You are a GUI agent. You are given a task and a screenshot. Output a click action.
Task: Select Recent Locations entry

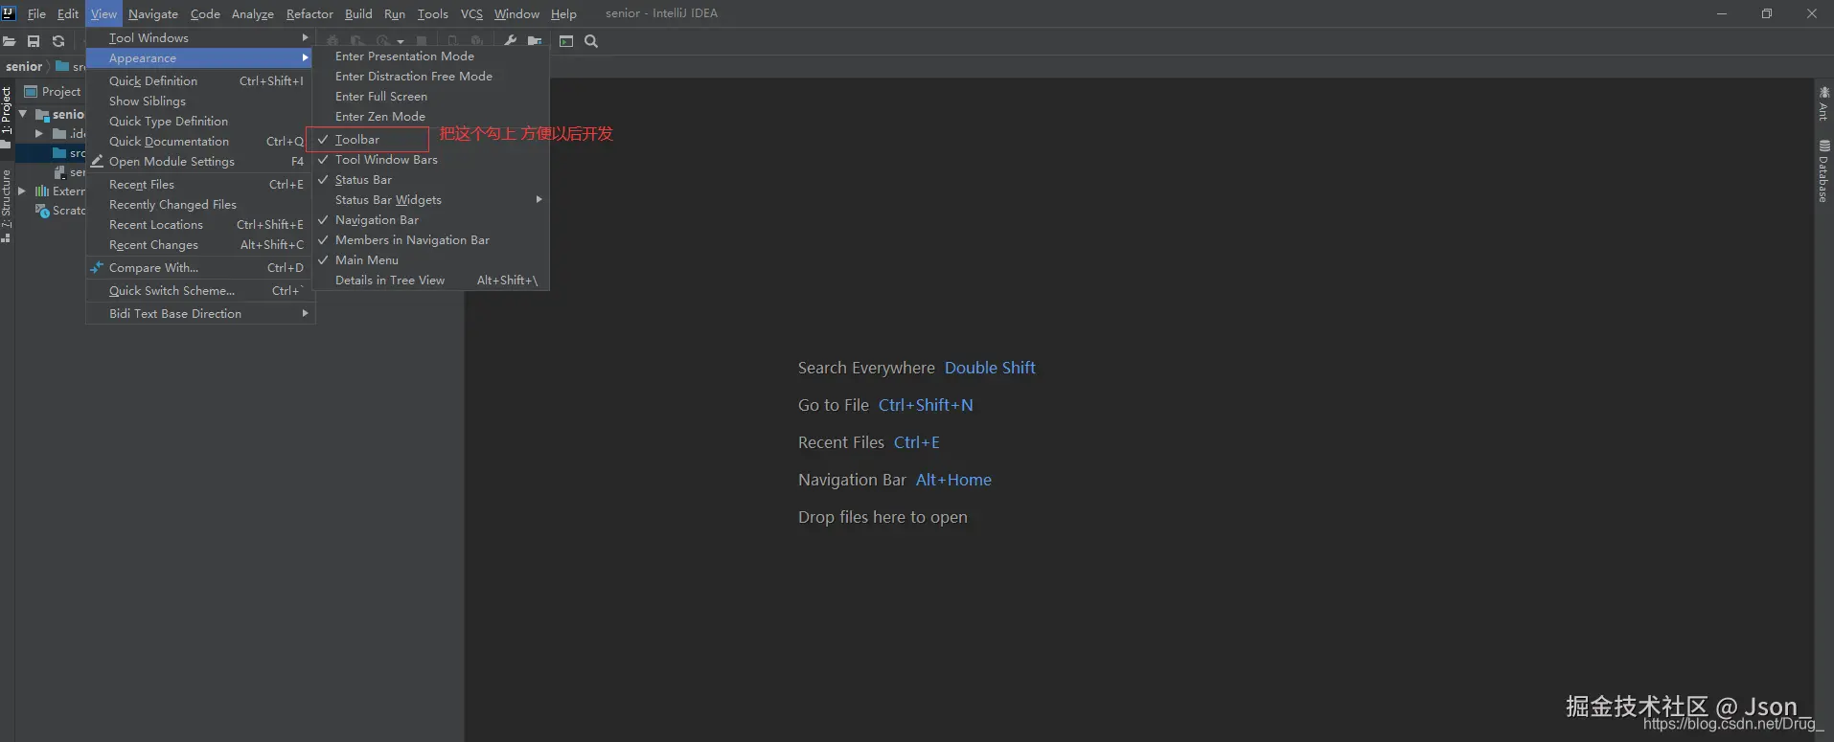tap(200, 225)
